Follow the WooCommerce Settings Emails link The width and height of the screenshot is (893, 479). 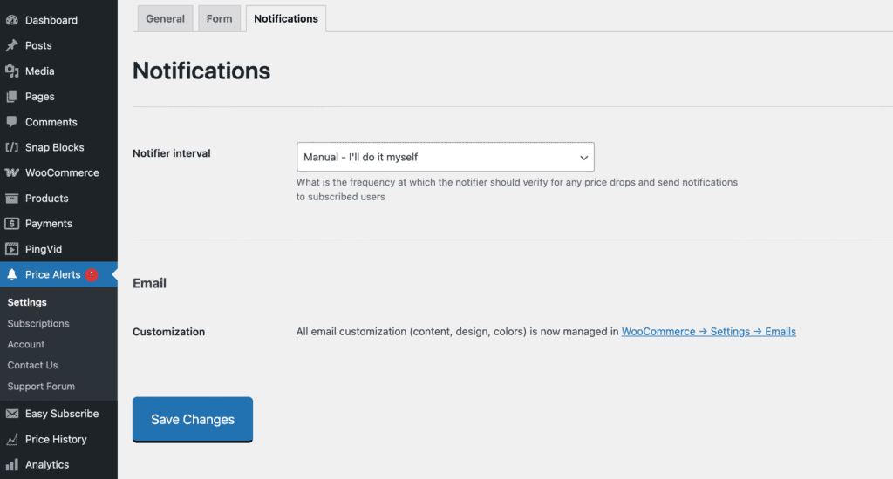(708, 332)
